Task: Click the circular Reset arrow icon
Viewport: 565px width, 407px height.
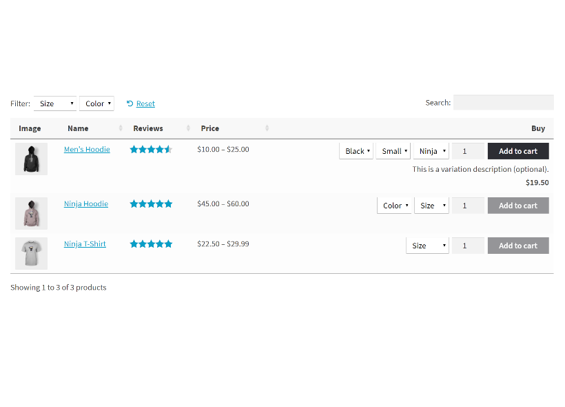Action: click(129, 103)
